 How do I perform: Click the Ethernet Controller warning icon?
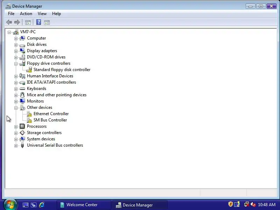pyautogui.click(x=29, y=114)
